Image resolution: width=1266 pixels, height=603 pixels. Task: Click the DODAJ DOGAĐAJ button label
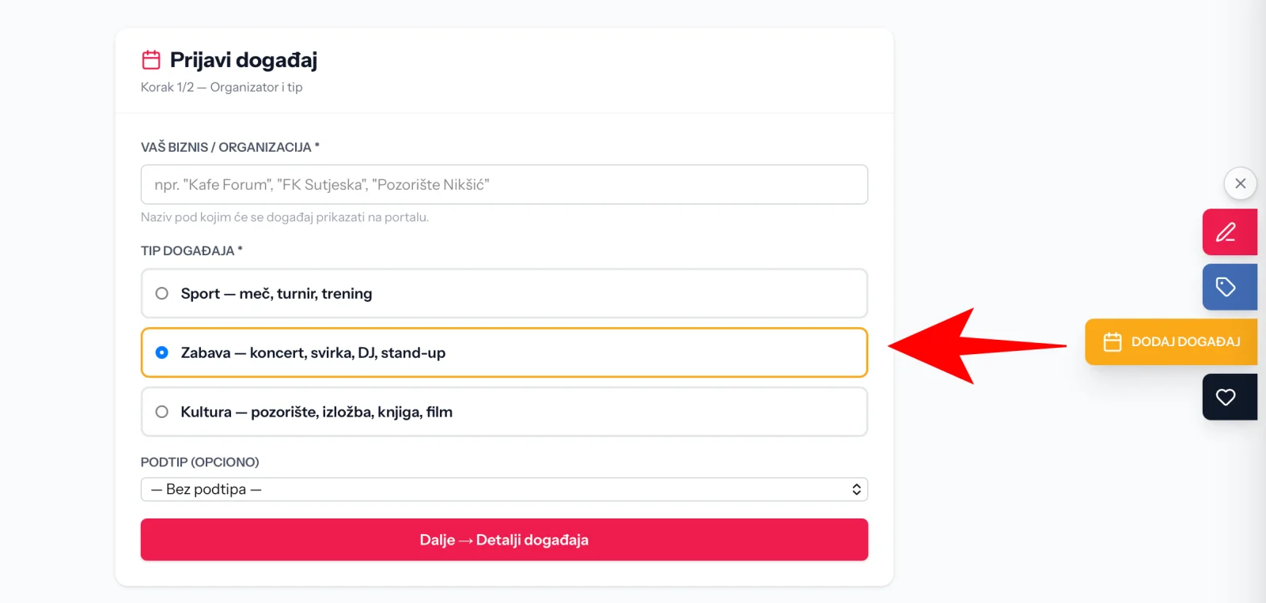point(1185,342)
